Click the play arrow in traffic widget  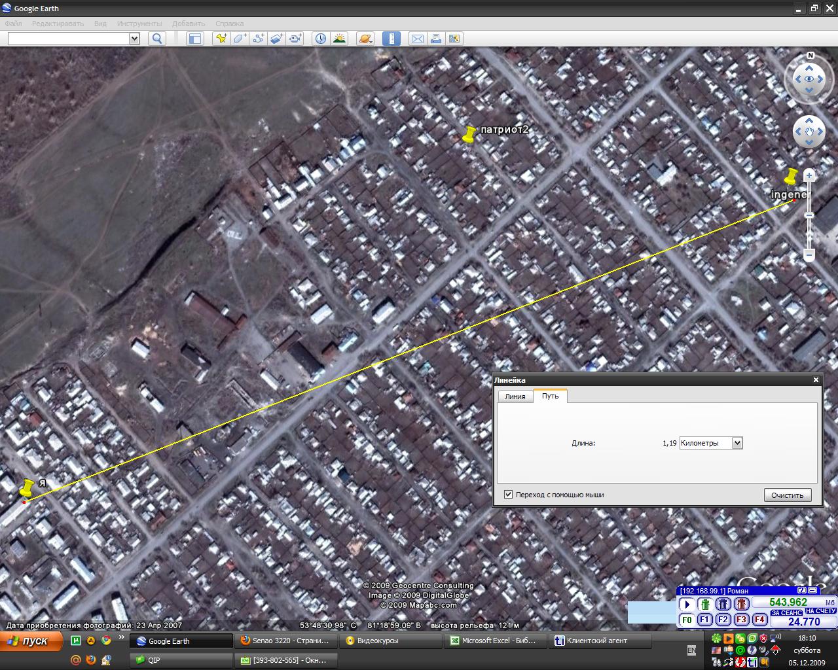pyautogui.click(x=687, y=605)
